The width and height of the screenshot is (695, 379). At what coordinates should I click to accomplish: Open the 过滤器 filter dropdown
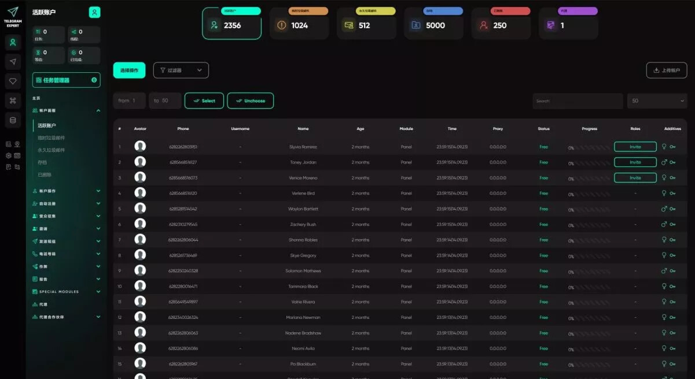coord(181,70)
